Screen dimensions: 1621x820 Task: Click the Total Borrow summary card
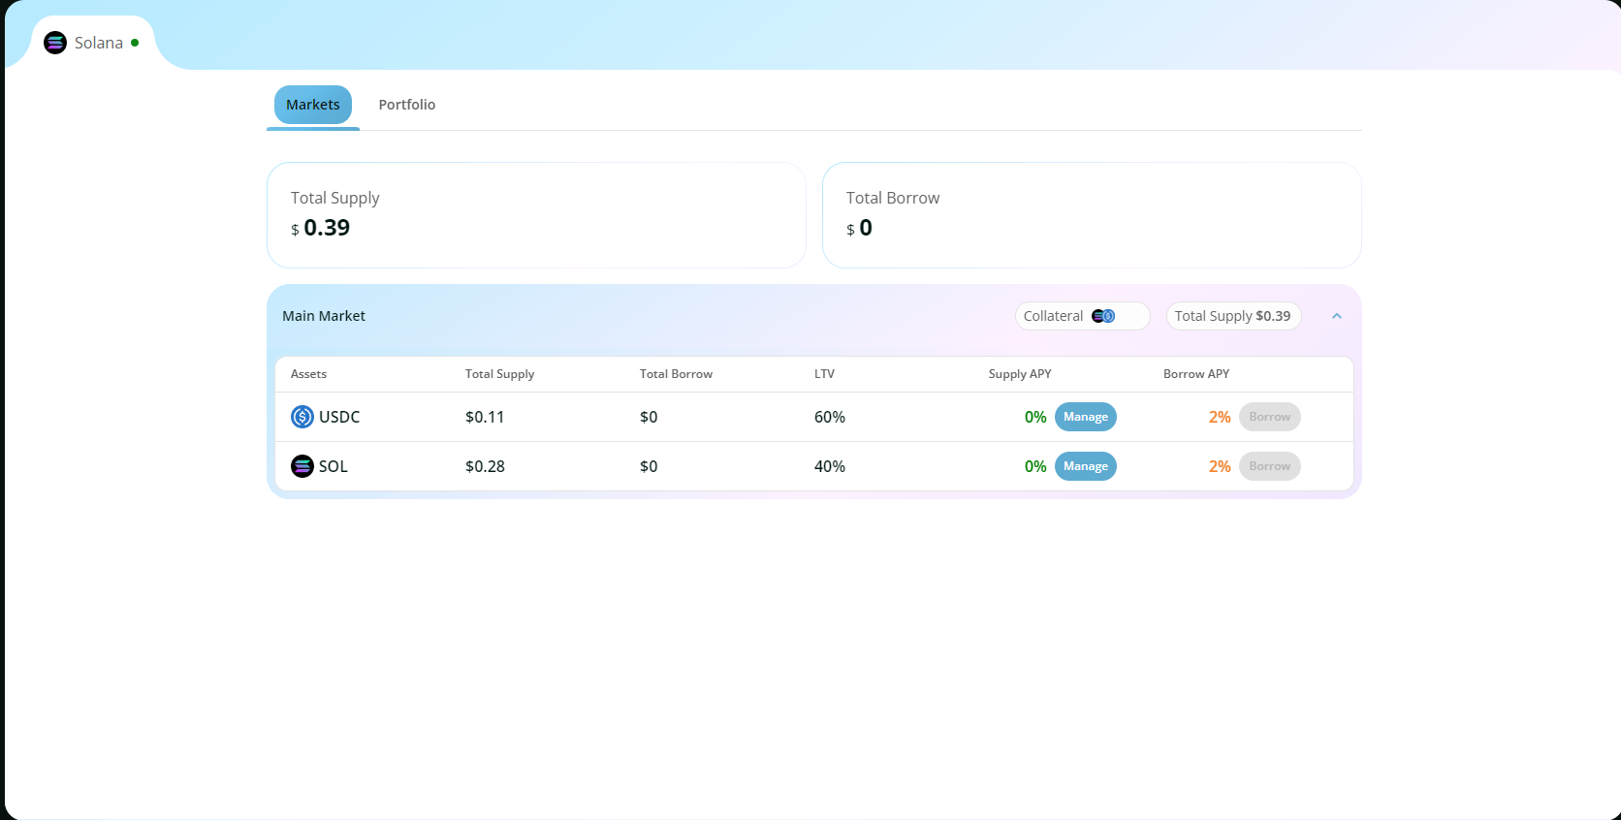[x=1091, y=215]
